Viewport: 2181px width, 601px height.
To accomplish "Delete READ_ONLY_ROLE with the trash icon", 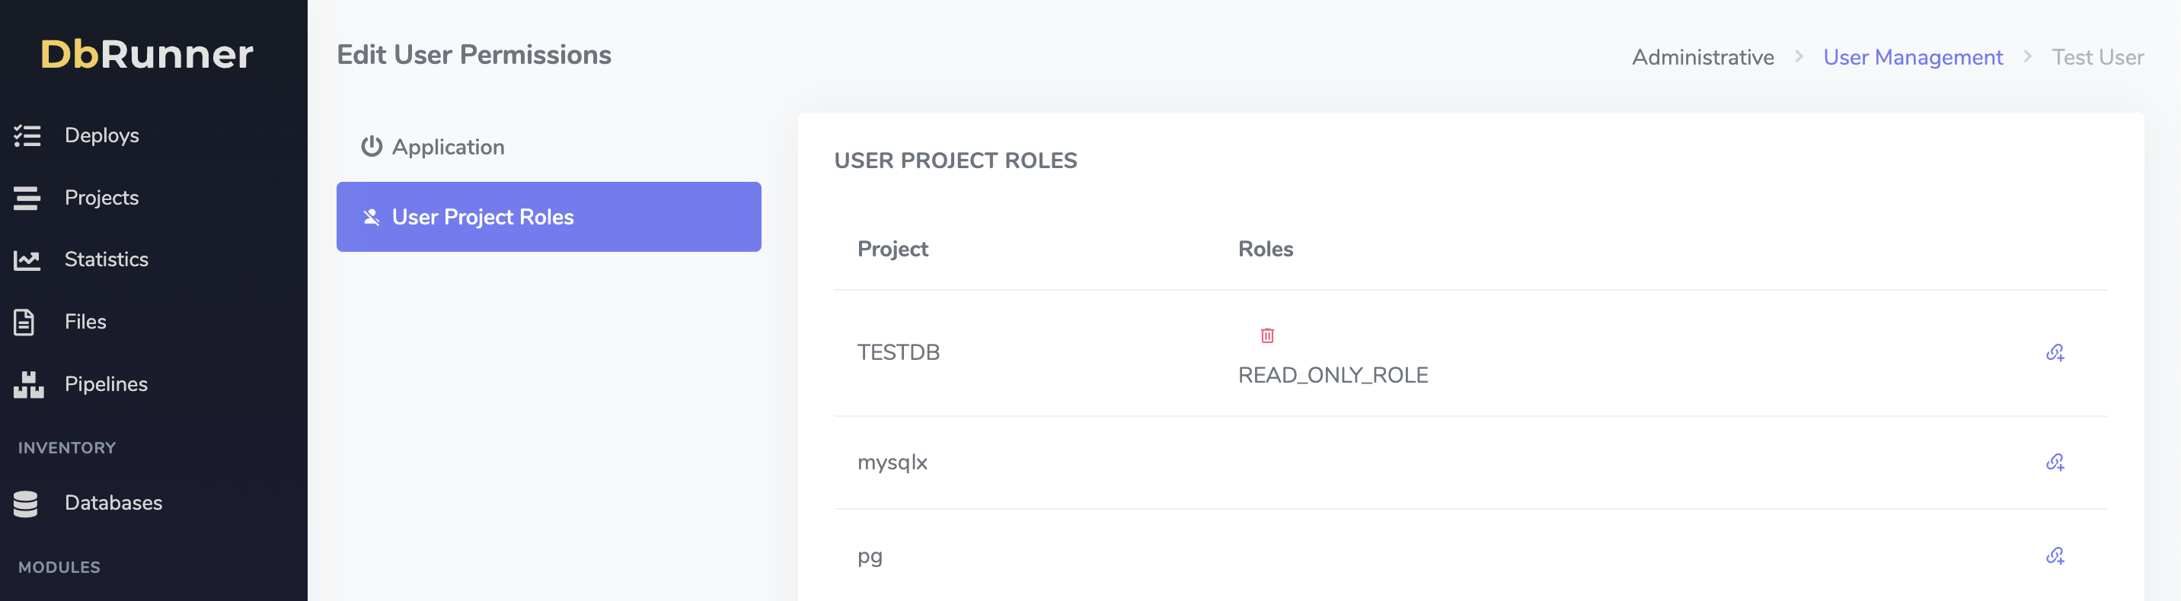I will point(1266,335).
